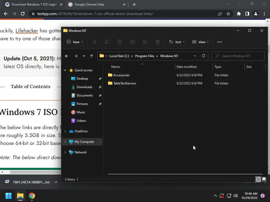Open the See more ellipsis menu in Explorer
The width and height of the screenshot is (270, 202).
220,42
